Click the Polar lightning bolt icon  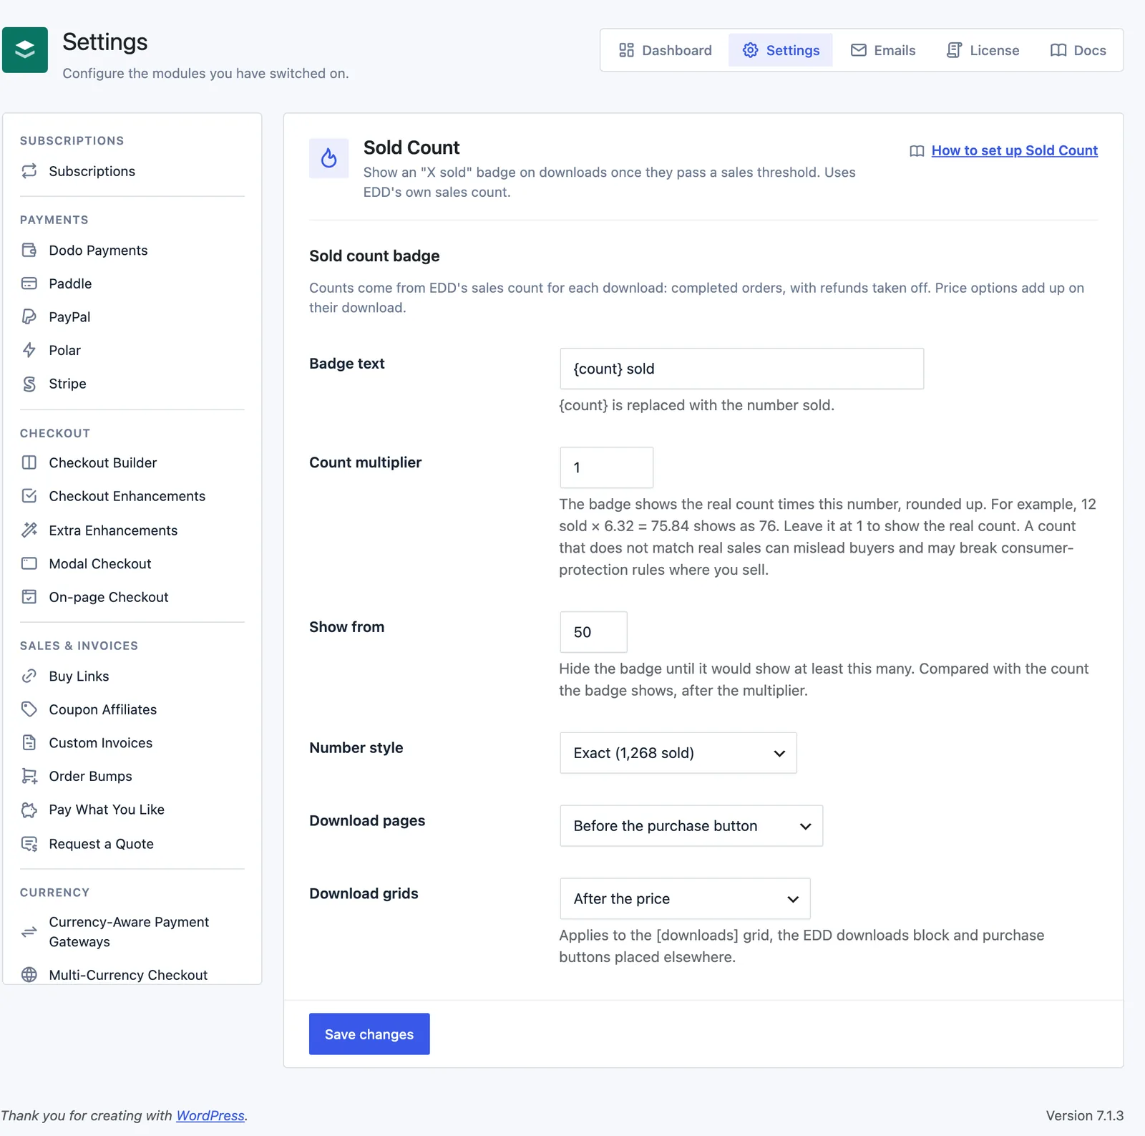tap(29, 350)
